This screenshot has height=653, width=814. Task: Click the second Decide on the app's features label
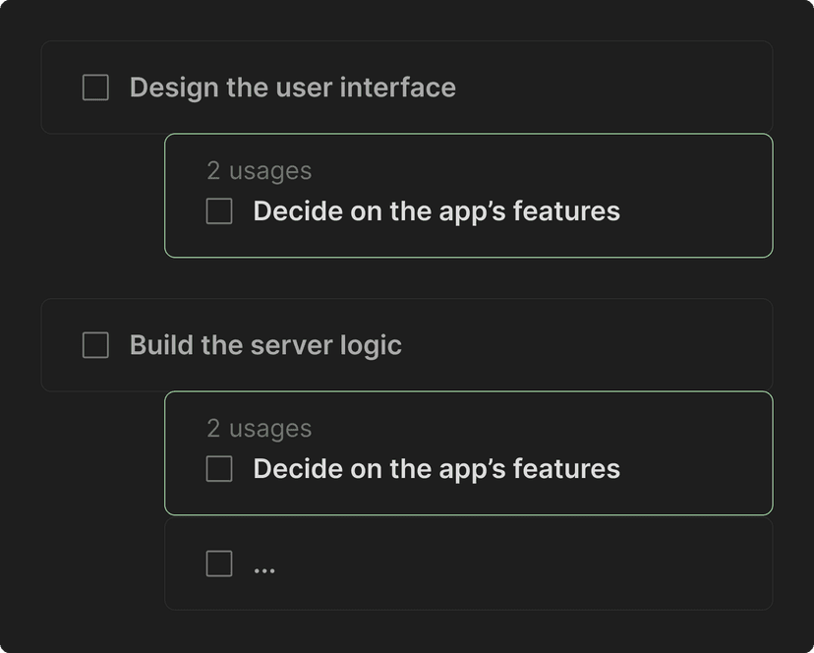pos(436,468)
